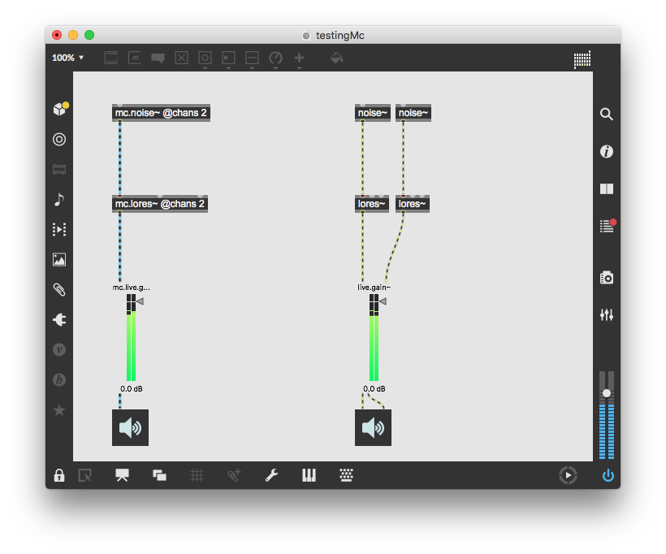Open the dropdown under the metro clock icon
Screen dimensions: 666x554
pos(275,67)
